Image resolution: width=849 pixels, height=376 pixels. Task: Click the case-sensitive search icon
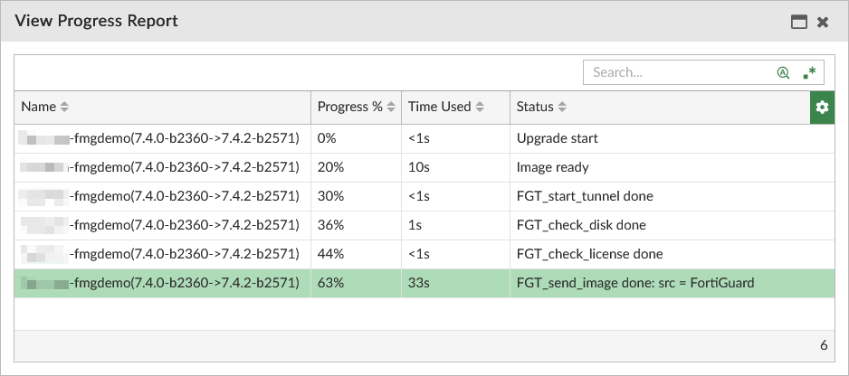coord(783,72)
